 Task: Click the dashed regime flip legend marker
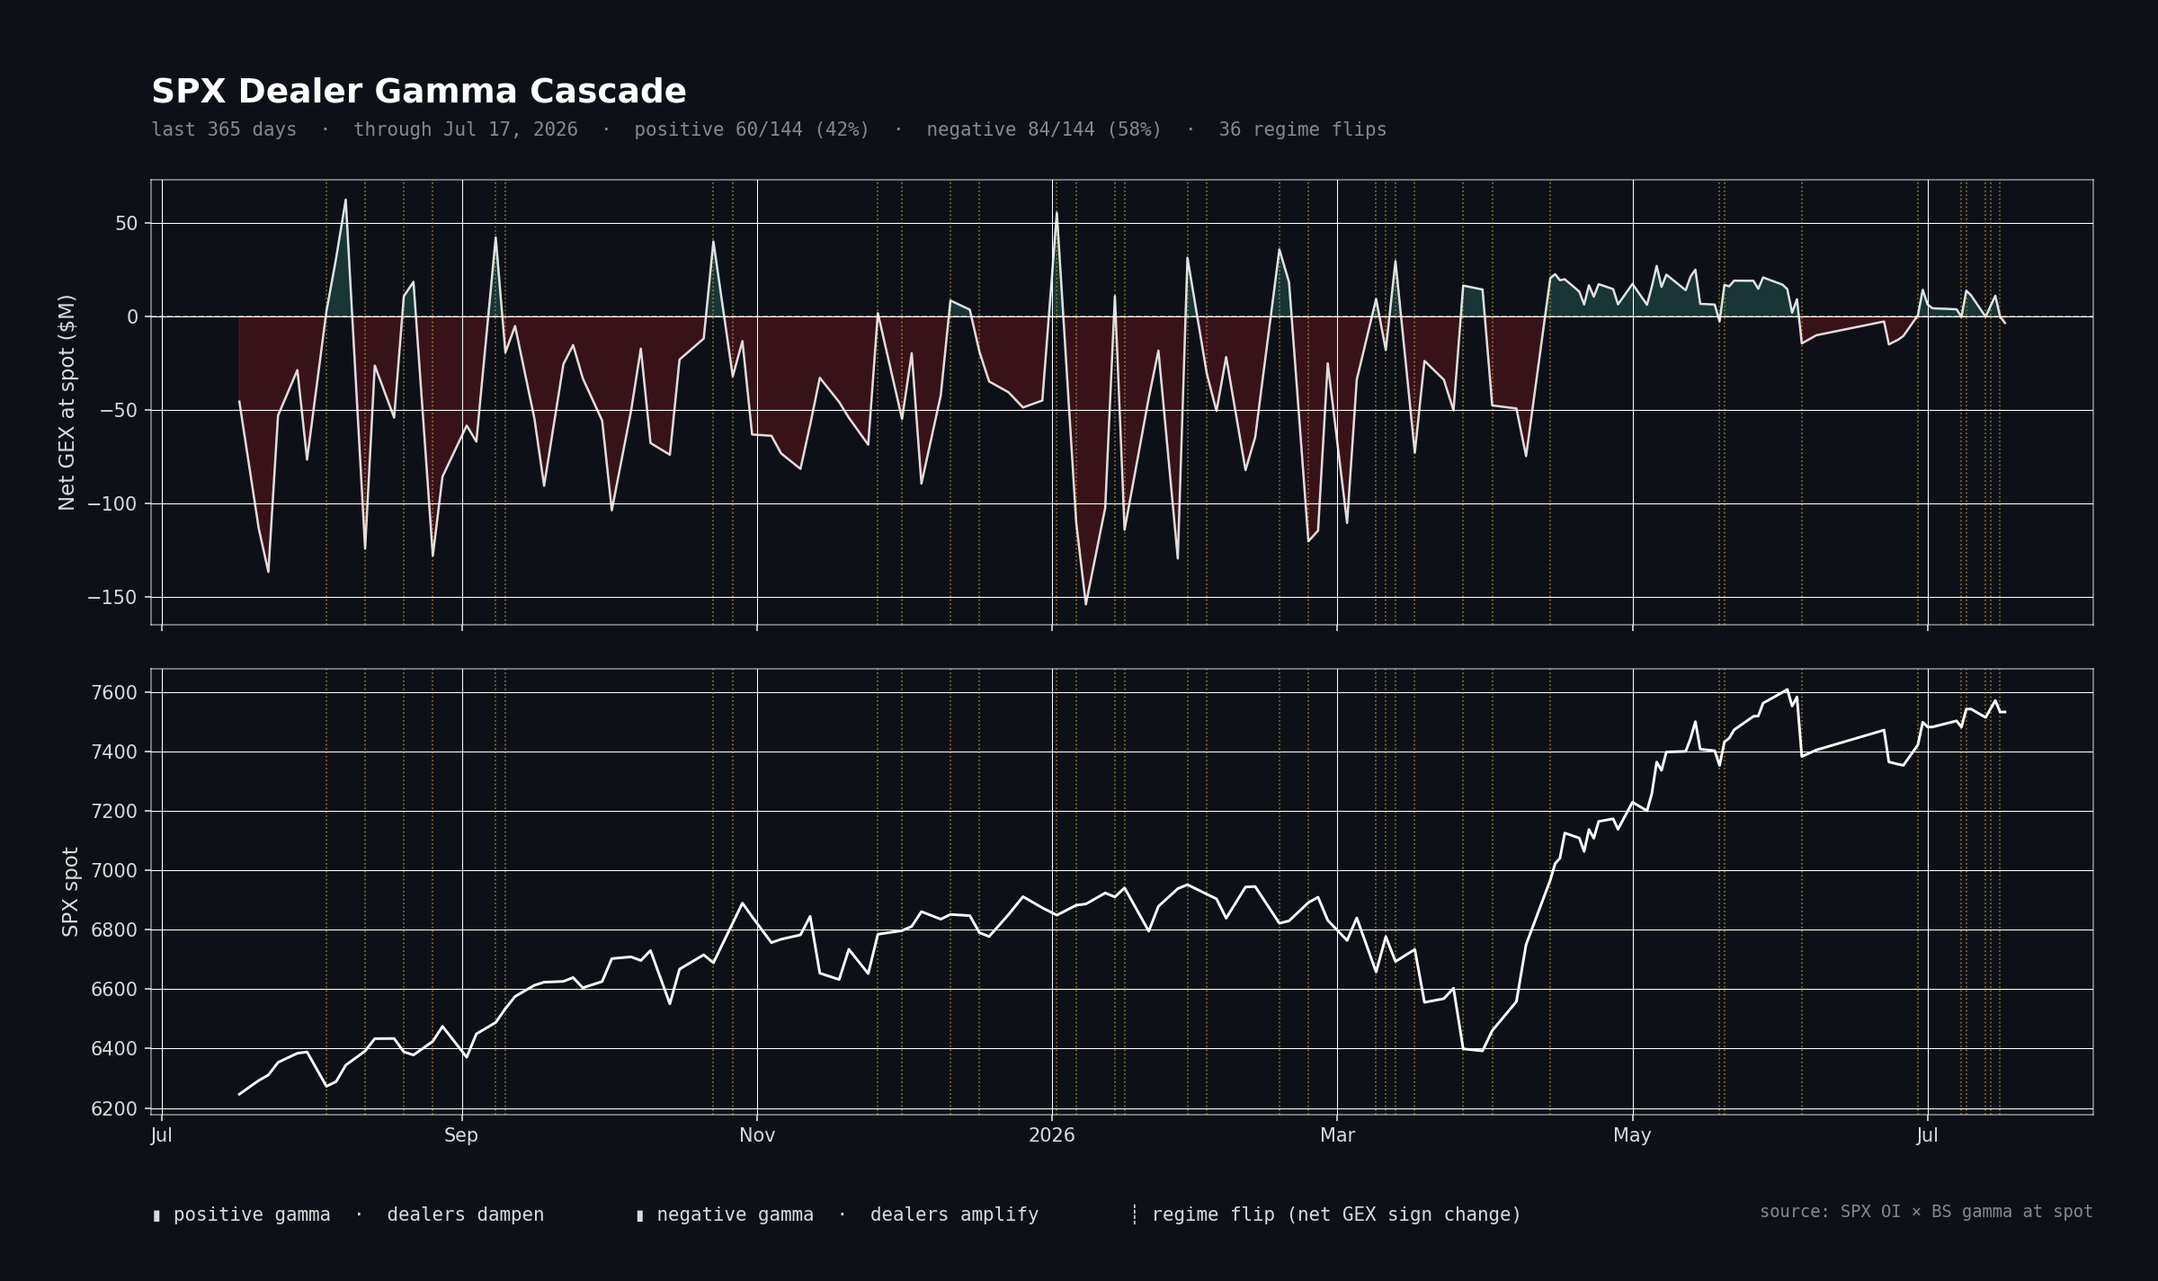1135,1215
